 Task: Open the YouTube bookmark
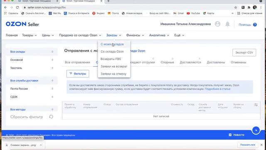coord(193,13)
